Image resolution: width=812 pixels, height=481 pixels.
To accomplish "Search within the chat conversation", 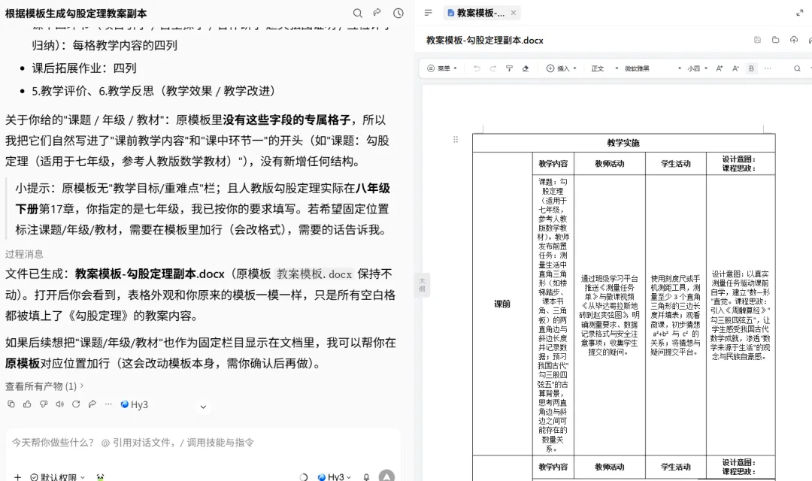I will pyautogui.click(x=357, y=13).
